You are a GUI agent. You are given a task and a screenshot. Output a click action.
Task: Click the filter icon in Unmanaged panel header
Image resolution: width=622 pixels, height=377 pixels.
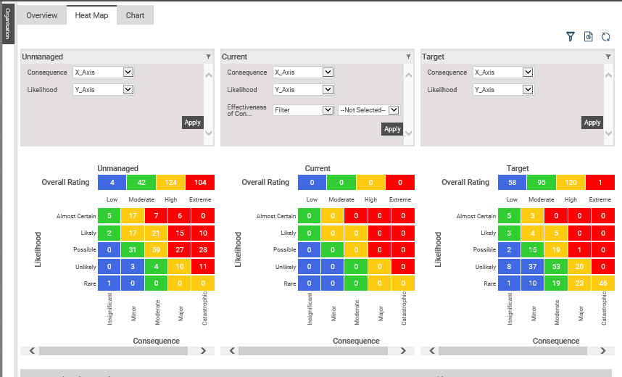click(208, 57)
